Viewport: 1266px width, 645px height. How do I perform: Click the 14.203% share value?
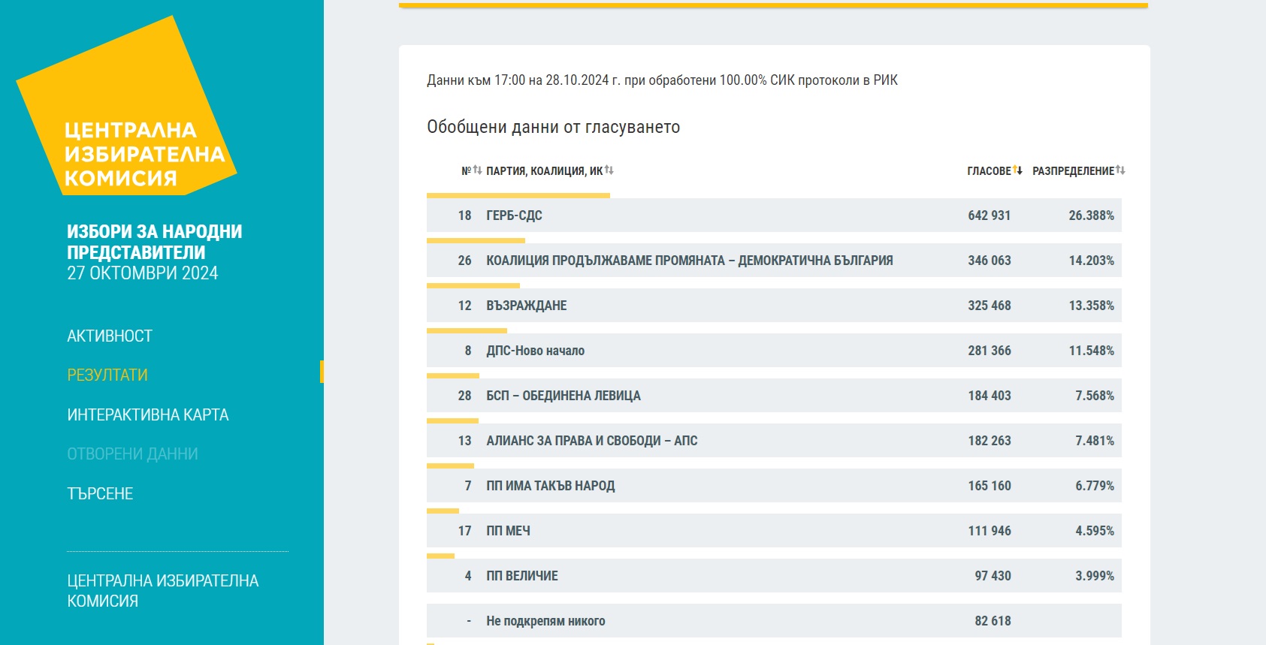point(1091,261)
